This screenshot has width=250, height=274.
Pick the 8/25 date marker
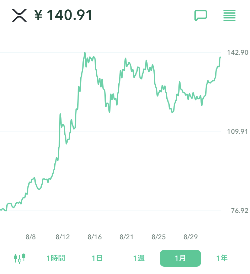tap(159, 237)
